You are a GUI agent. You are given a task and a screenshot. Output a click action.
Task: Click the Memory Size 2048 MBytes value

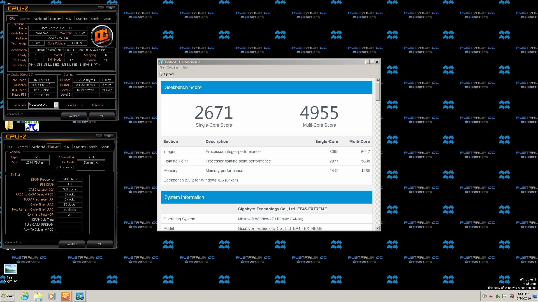(x=35, y=162)
